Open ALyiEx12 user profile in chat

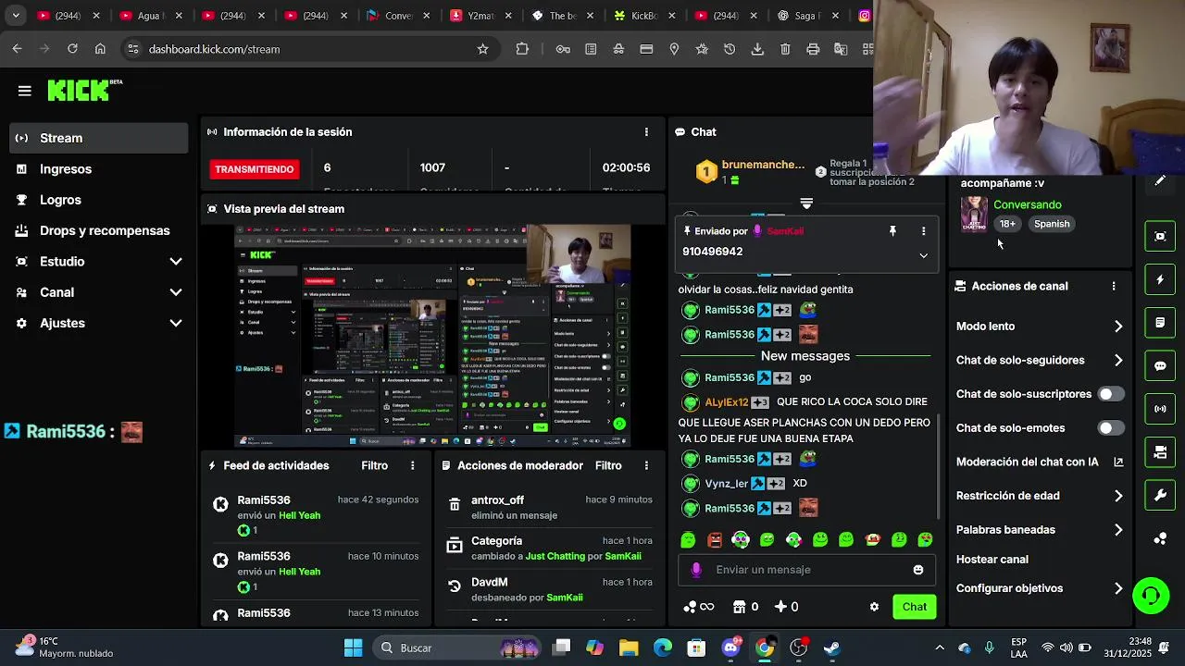[727, 402]
